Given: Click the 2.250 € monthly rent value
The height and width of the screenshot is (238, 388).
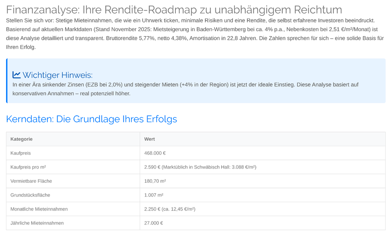Looking at the screenshot, I should click(x=170, y=209).
